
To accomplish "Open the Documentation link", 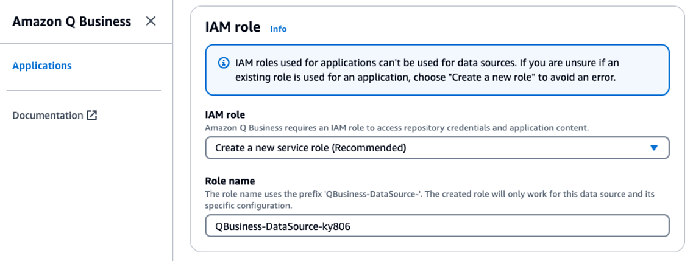I will [x=54, y=116].
